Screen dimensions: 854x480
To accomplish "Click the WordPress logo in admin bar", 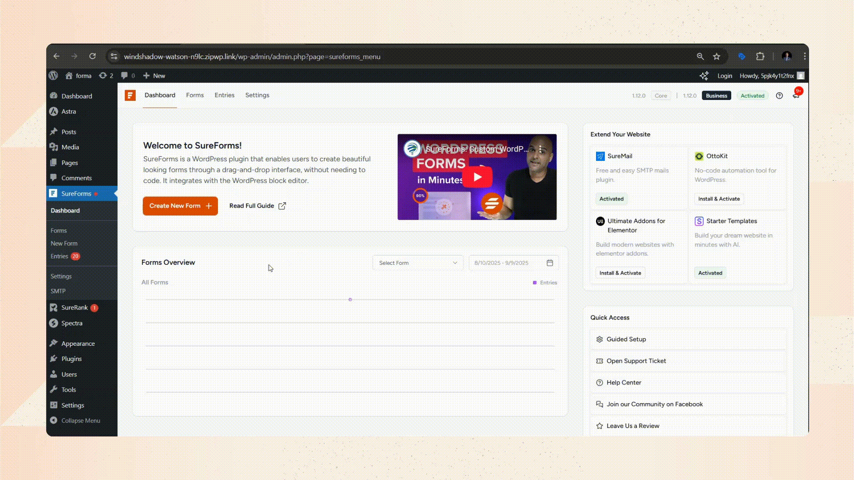I will [x=53, y=76].
